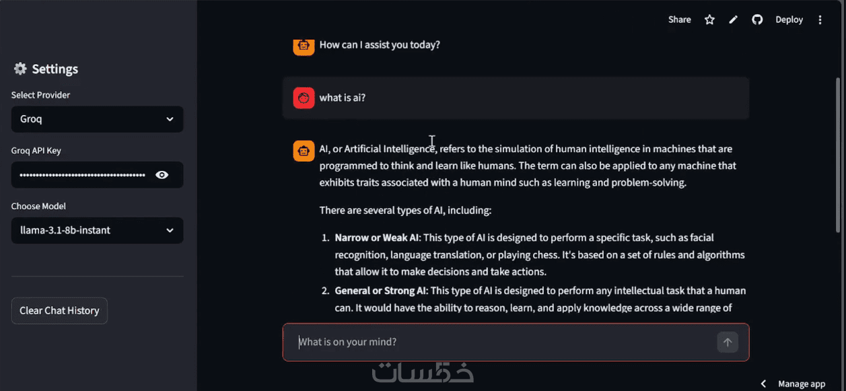Click the Share menu item
This screenshot has width=846, height=391.
(x=679, y=20)
